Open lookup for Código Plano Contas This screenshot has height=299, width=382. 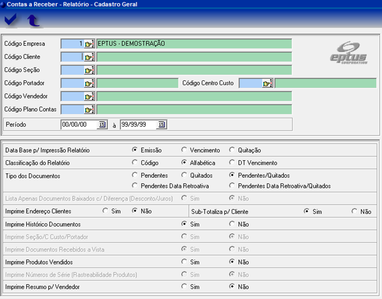coord(89,110)
